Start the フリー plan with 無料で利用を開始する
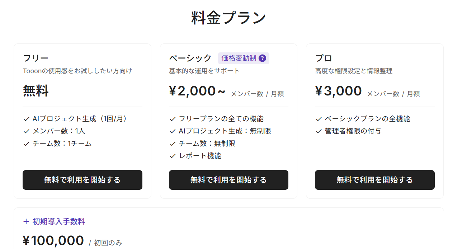Image resolution: width=462 pixels, height=249 pixels. click(x=82, y=180)
